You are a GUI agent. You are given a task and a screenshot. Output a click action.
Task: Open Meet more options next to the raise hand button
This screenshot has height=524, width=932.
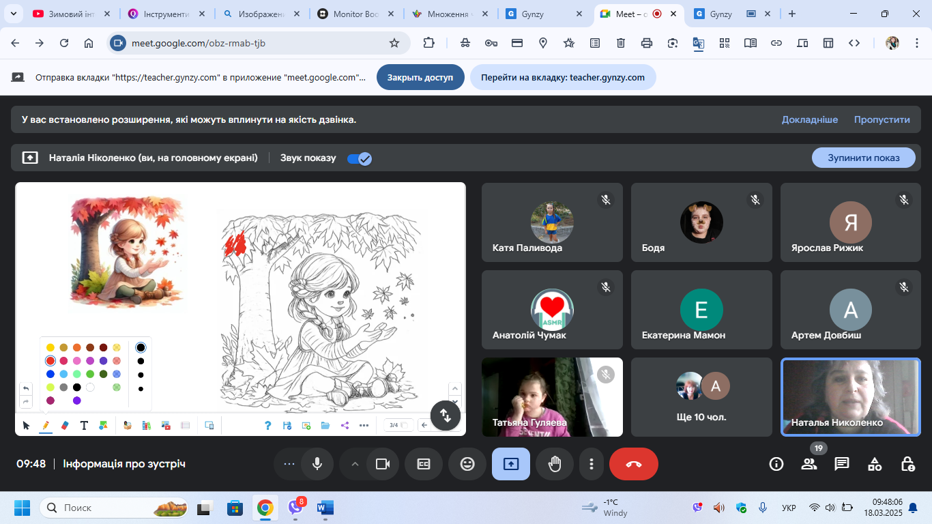tap(591, 464)
